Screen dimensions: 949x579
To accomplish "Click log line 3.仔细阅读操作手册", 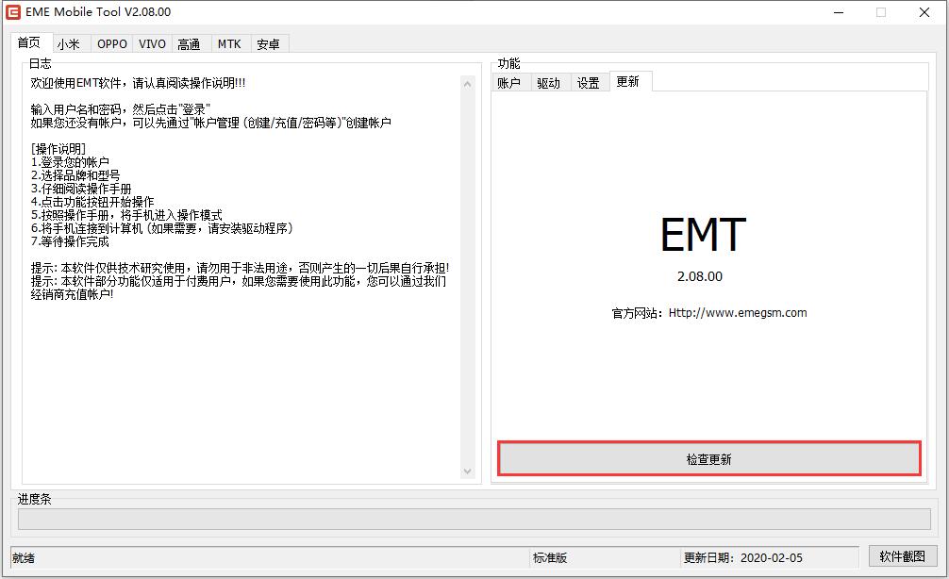I will (x=81, y=189).
